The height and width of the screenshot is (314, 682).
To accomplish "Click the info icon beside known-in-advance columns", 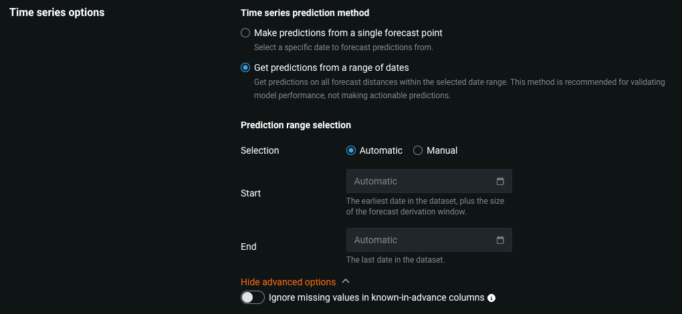I will pos(491,298).
